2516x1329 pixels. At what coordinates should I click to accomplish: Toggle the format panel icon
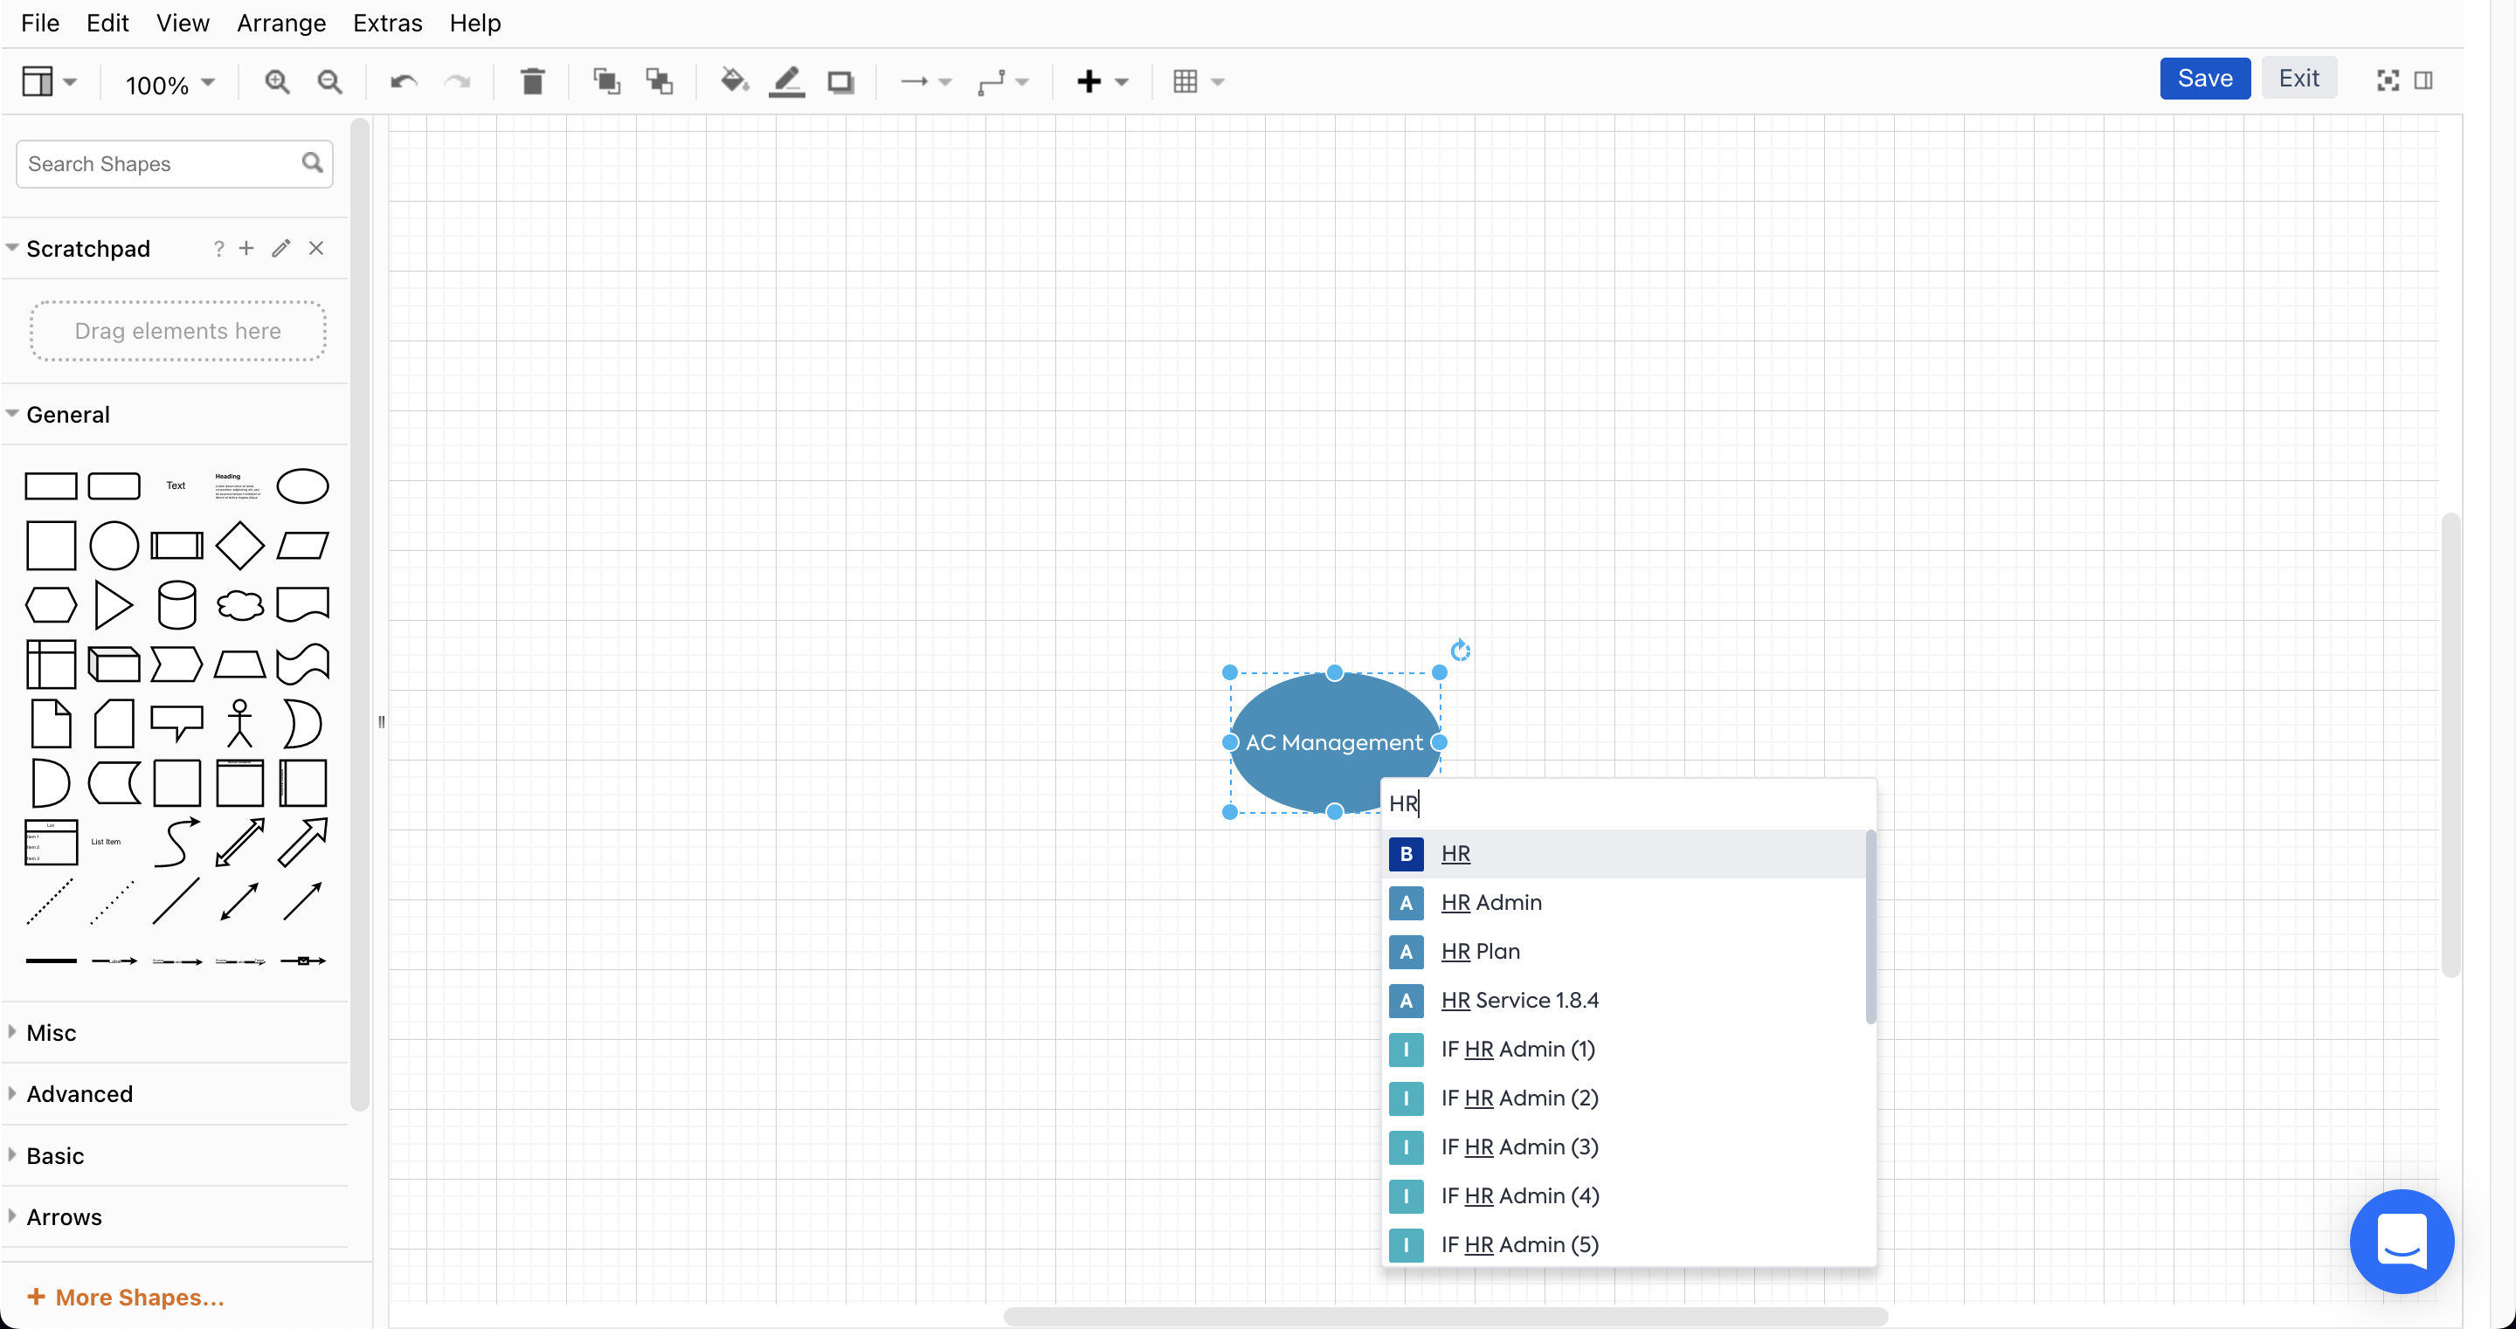pos(2423,80)
